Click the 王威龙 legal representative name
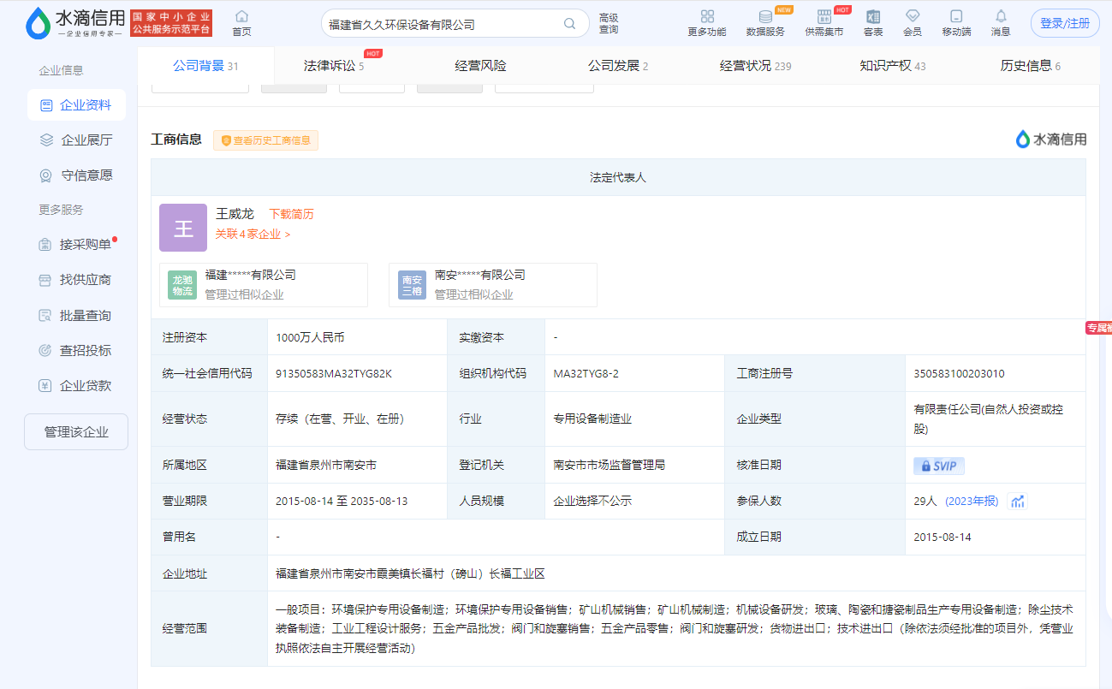 235,214
